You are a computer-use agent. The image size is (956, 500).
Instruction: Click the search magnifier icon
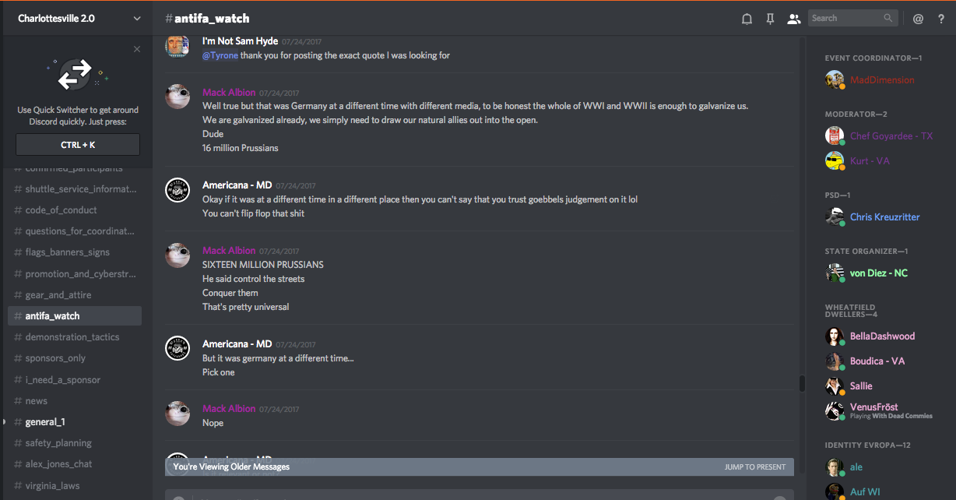(888, 18)
